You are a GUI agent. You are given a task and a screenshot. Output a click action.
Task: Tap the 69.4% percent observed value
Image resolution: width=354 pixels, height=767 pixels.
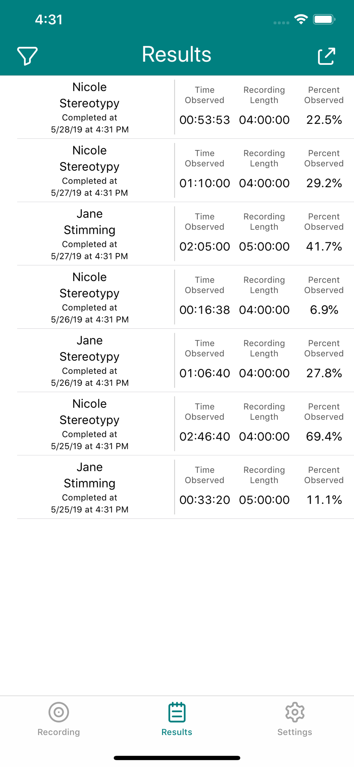point(324,436)
